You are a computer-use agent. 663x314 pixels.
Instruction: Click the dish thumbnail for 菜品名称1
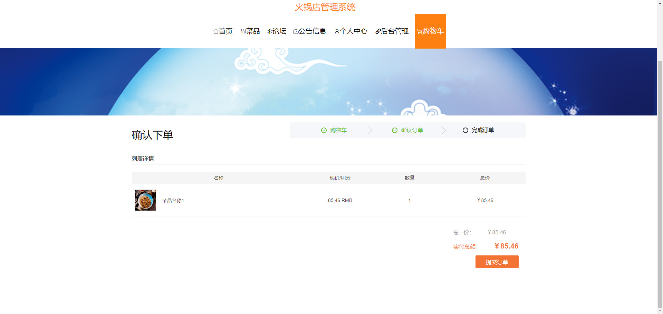pos(145,200)
